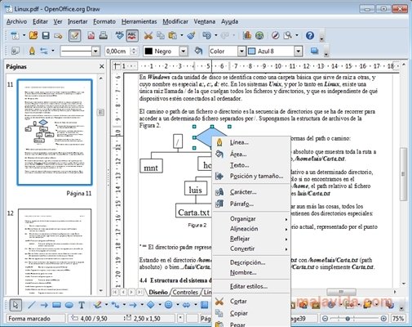Click the Area paint bucket toolbar icon

coord(198,51)
